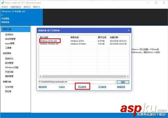Open 工具箱 in the sidebar
This screenshot has width=168, height=118.
(x=8, y=48)
